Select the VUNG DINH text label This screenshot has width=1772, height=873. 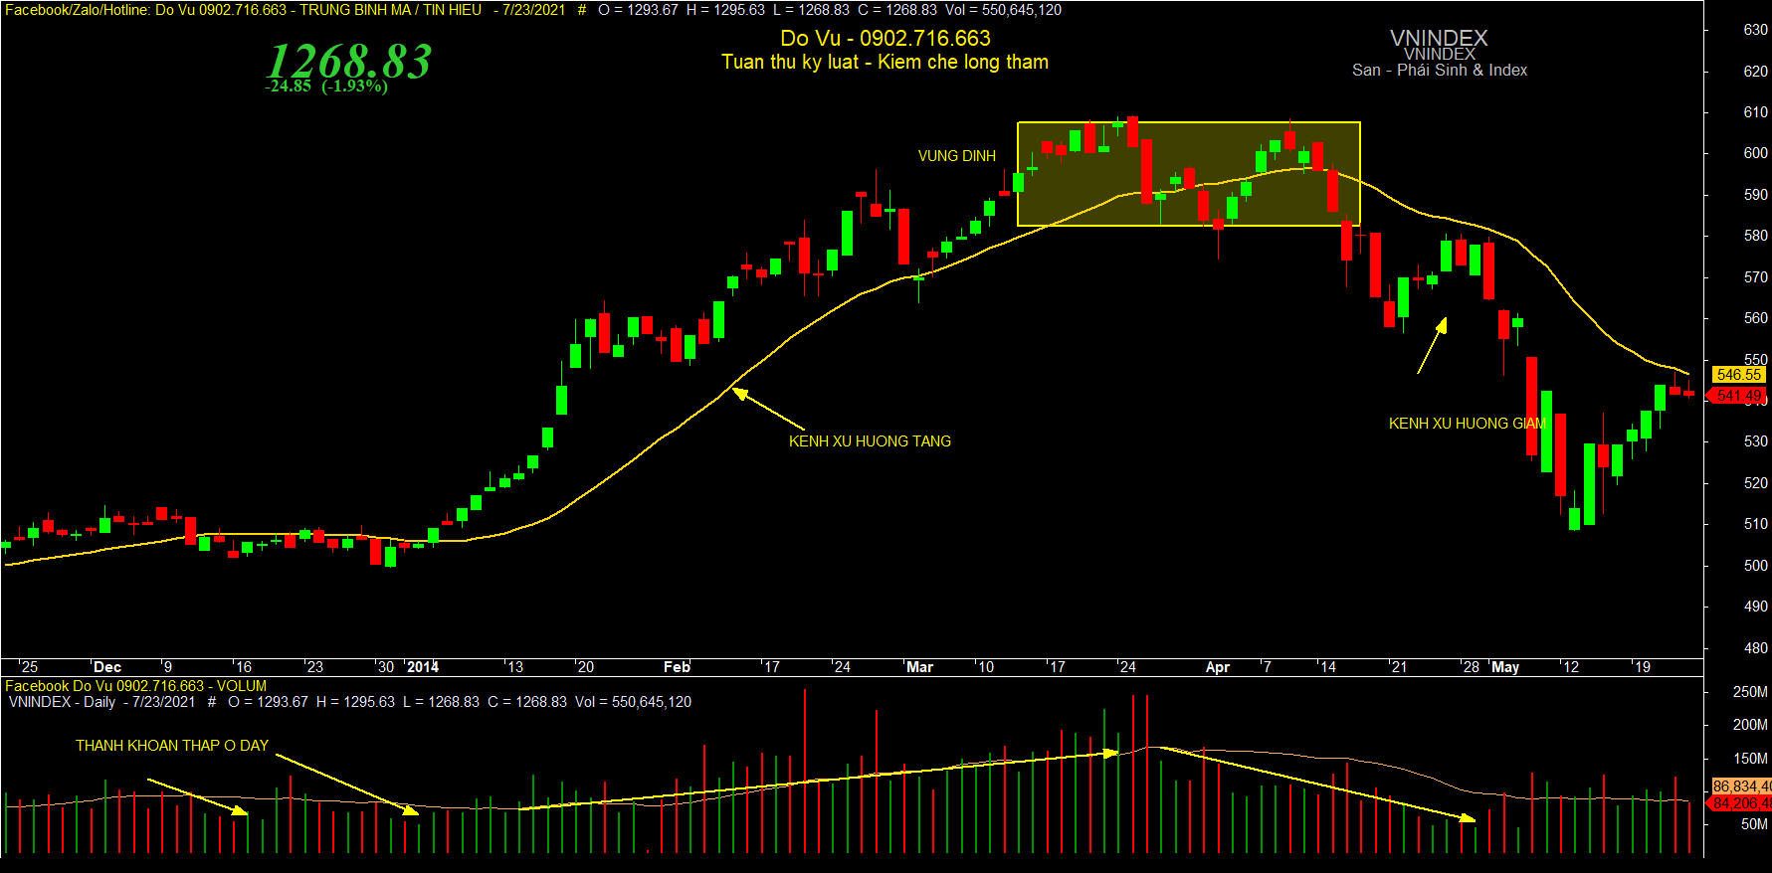(957, 156)
